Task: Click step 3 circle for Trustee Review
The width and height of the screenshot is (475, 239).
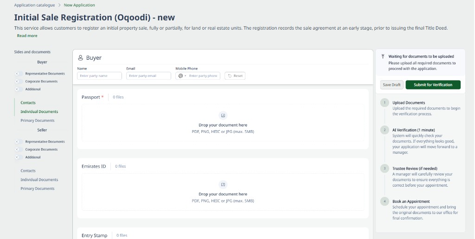Action: [385, 169]
